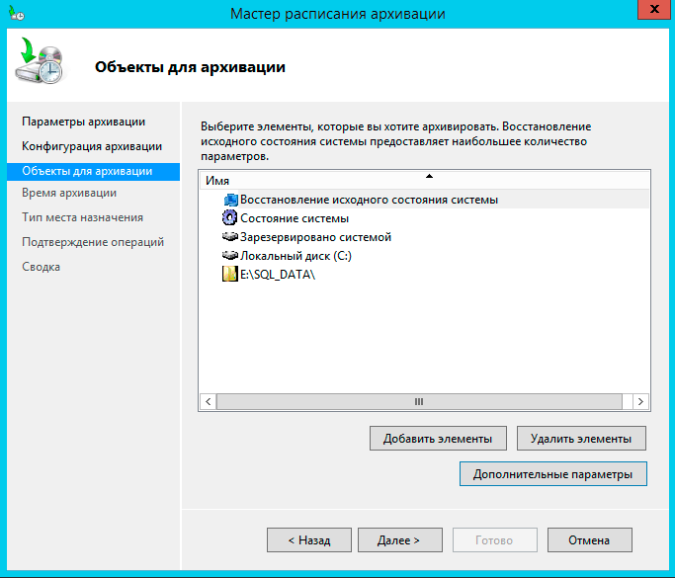This screenshot has width=675, height=578.
Task: Open the Конфигурация архивации step
Action: [x=92, y=146]
